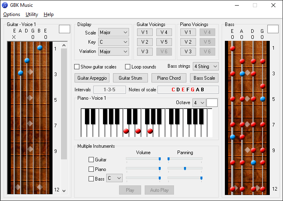Click the blue note on bass A string
The image size is (283, 201).
click(x=242, y=74)
